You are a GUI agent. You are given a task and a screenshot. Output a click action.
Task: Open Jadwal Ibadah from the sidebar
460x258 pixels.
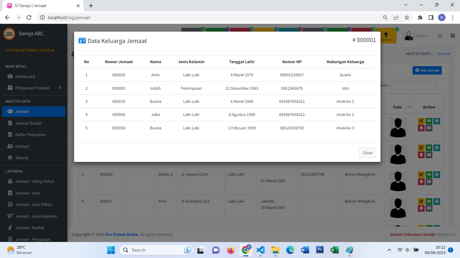(x=28, y=123)
